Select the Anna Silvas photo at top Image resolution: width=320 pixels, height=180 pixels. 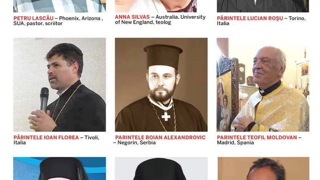point(156,6)
